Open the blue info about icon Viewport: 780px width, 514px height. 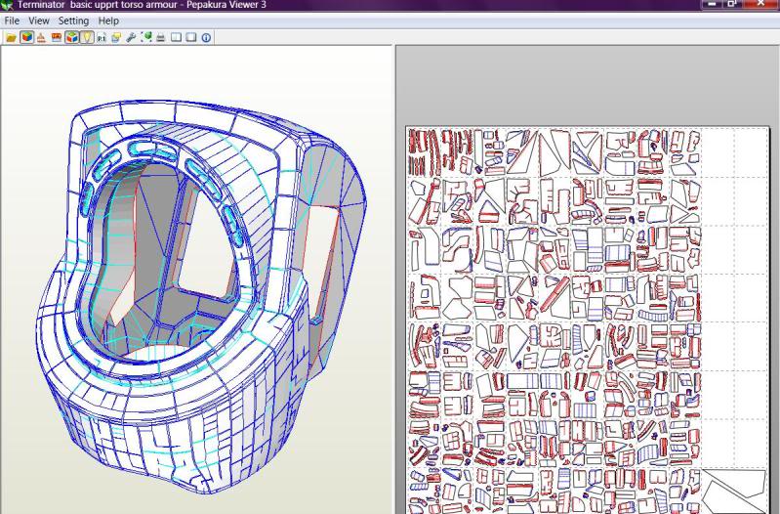pyautogui.click(x=206, y=38)
